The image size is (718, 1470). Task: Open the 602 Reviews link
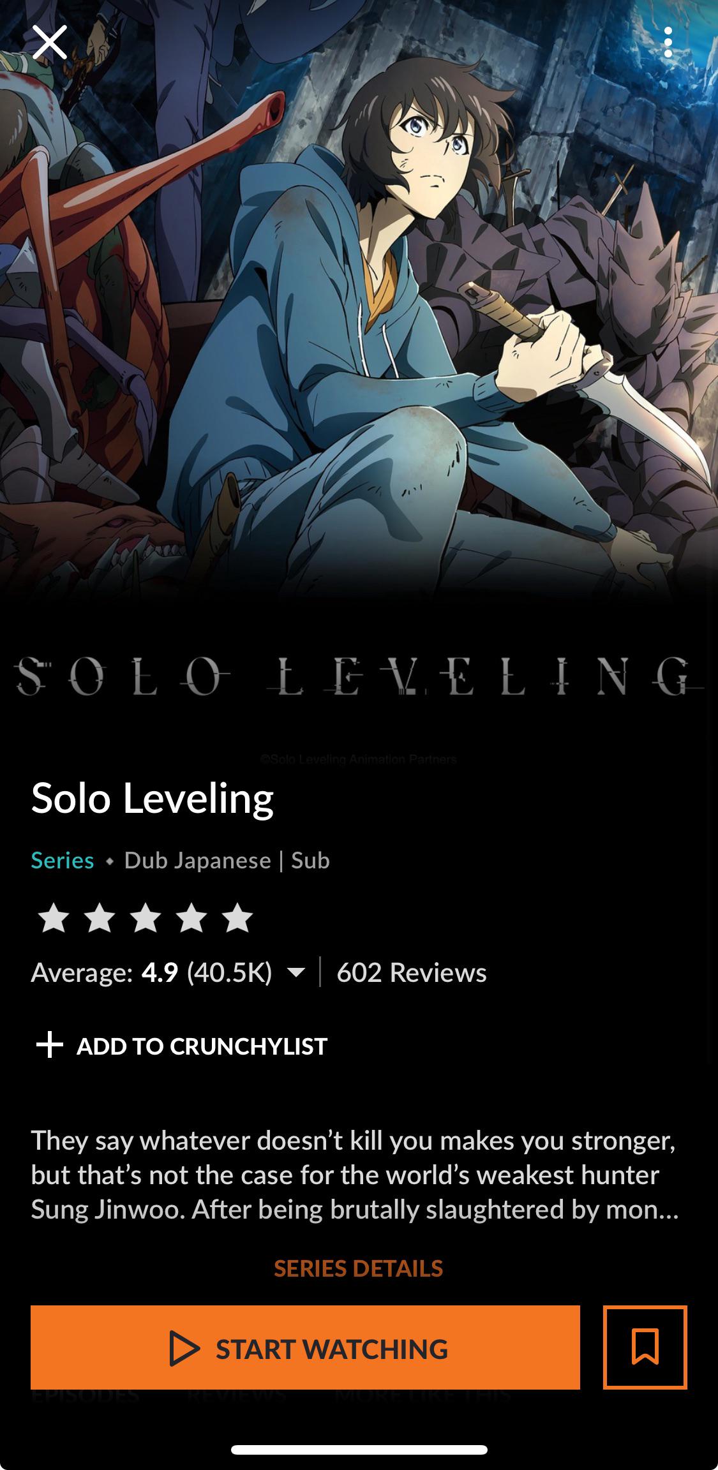pos(412,973)
